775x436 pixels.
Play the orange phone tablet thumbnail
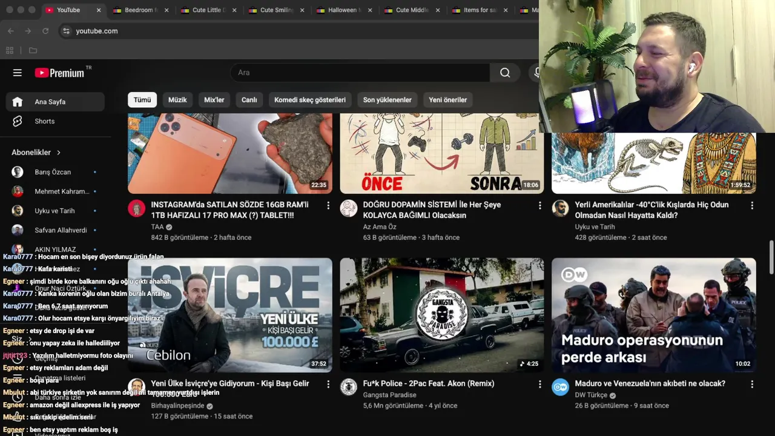click(230, 154)
